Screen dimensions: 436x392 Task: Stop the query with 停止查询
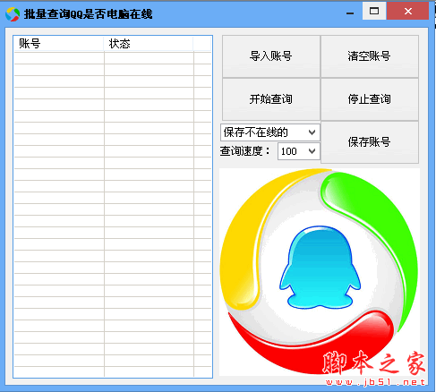[x=370, y=99]
